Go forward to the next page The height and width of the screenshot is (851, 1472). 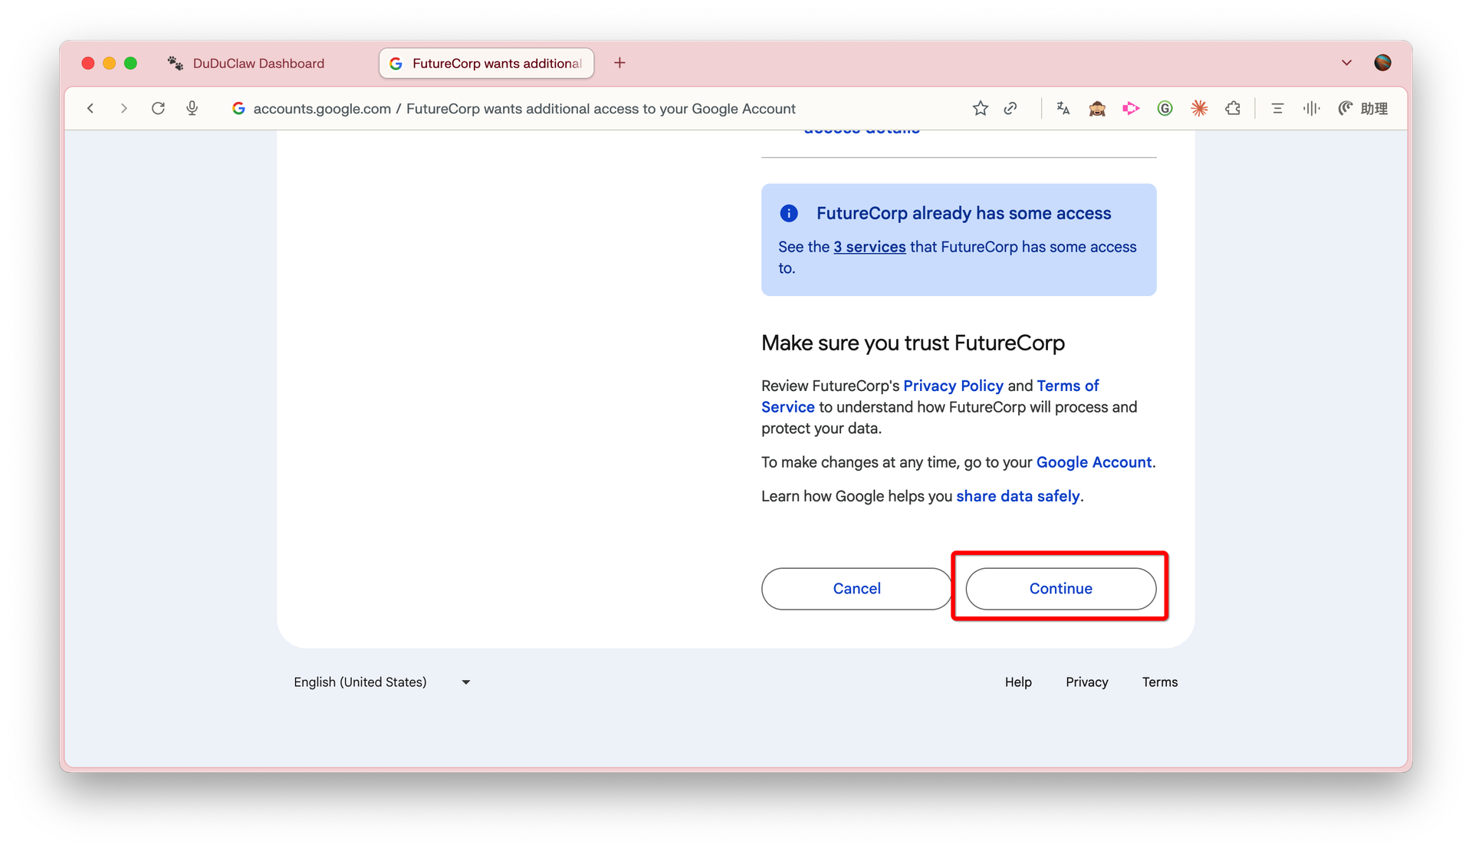click(x=123, y=108)
